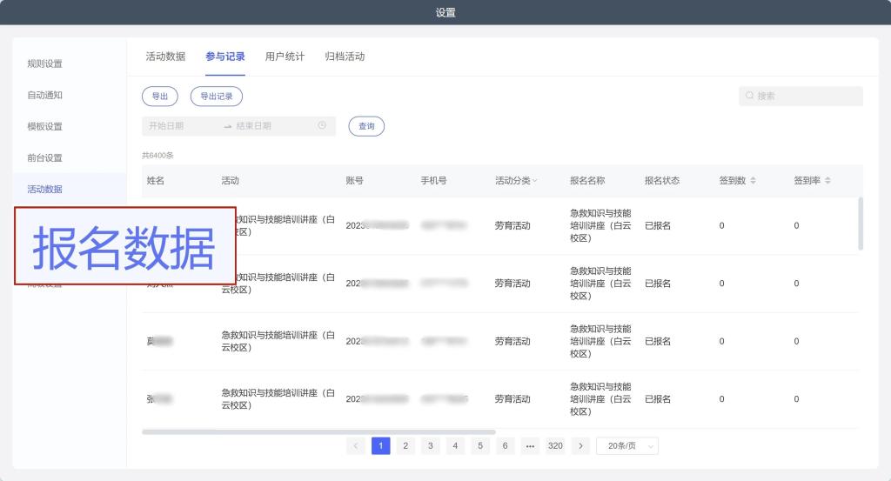The image size is (891, 481).
Task: Click the 导出记录 button
Action: (217, 97)
